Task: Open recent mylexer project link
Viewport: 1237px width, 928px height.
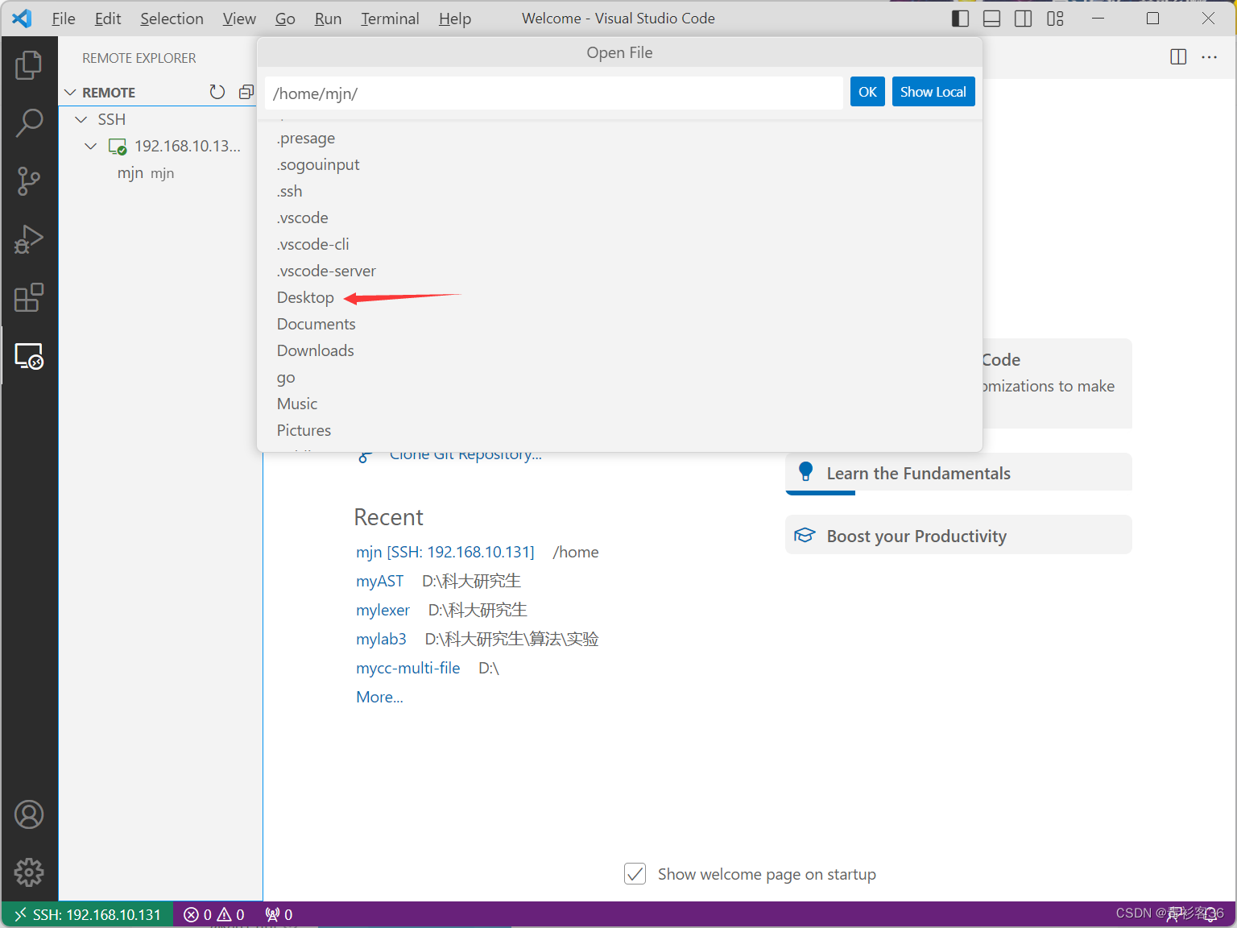Action: tap(383, 610)
